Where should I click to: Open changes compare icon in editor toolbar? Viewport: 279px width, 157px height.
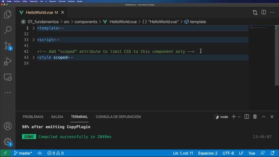[x=255, y=12]
